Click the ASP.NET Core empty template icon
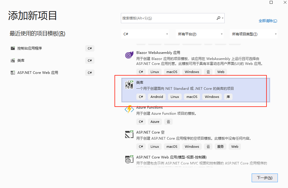 (x=129, y=134)
